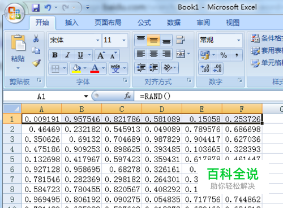
Task: Switch to the 插入 tab
Action: [71, 23]
